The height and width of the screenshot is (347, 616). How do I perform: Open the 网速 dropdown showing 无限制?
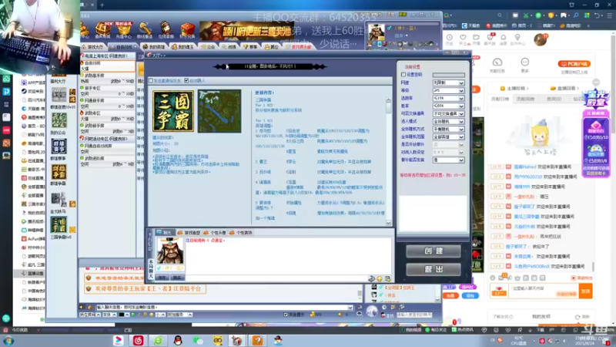click(448, 83)
